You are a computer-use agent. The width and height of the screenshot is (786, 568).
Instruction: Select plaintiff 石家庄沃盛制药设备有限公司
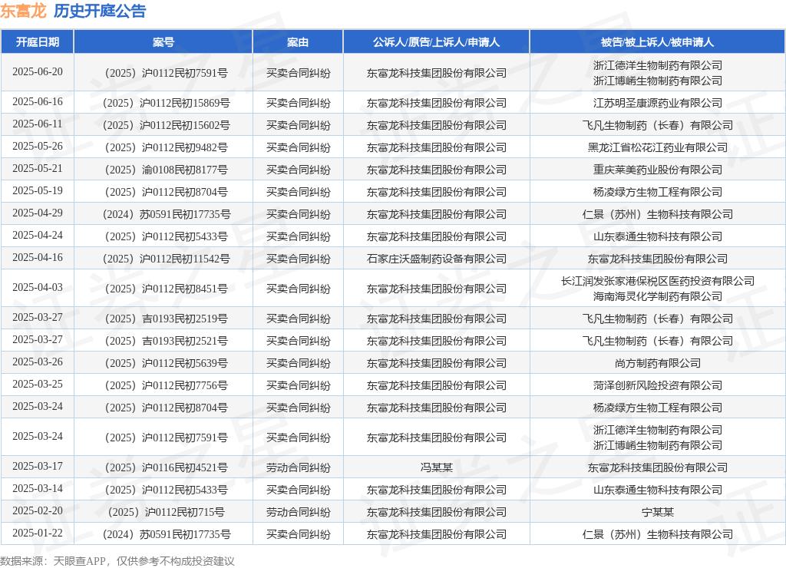coord(436,259)
